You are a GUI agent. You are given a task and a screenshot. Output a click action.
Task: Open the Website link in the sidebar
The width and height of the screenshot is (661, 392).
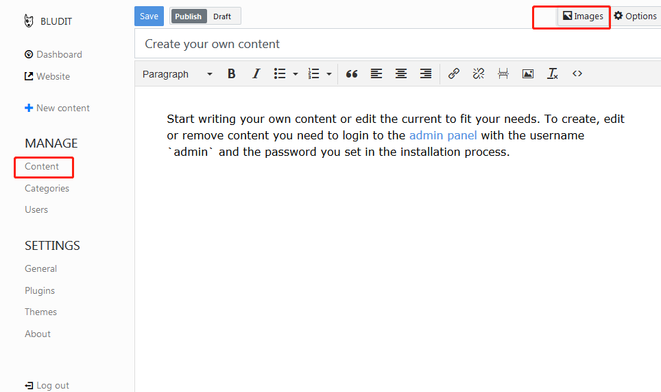[47, 76]
